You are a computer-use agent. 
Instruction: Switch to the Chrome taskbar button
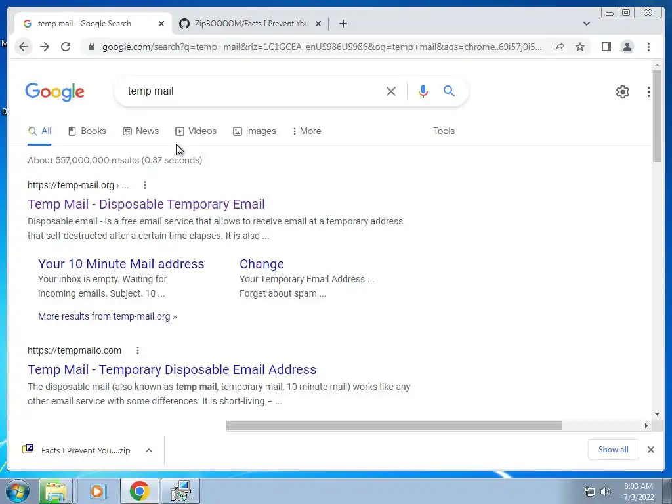click(140, 491)
